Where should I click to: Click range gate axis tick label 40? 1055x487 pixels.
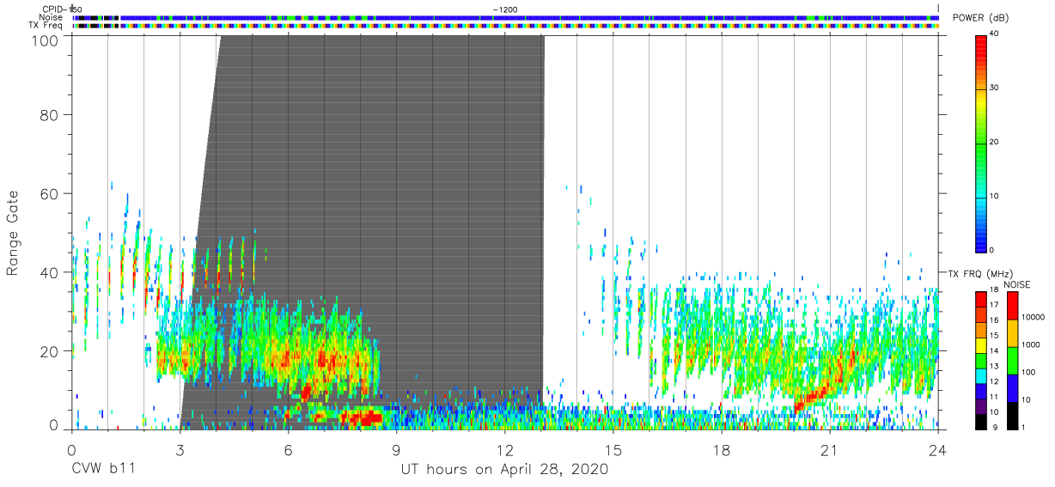[x=48, y=272]
